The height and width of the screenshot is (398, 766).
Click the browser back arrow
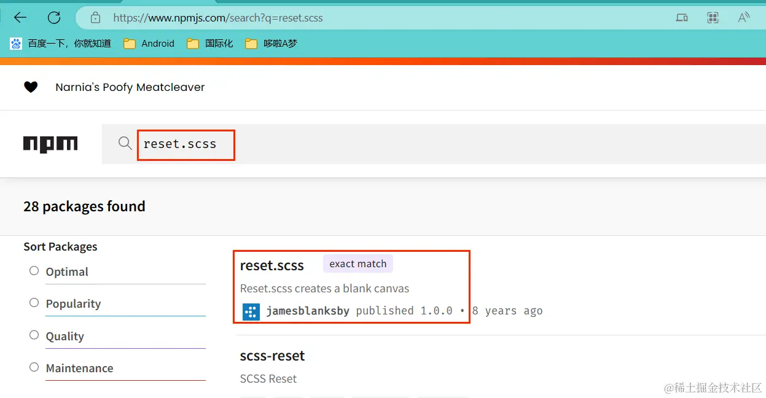click(x=20, y=17)
